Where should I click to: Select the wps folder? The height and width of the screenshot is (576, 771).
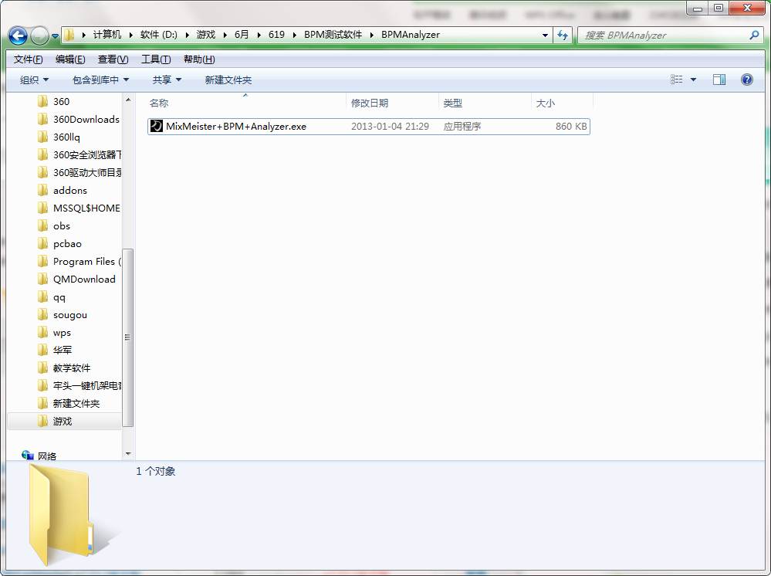click(62, 333)
